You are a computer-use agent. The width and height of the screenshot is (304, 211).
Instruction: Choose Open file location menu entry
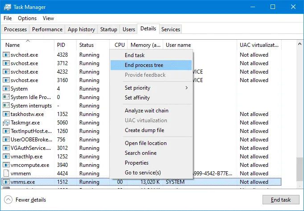click(x=145, y=143)
